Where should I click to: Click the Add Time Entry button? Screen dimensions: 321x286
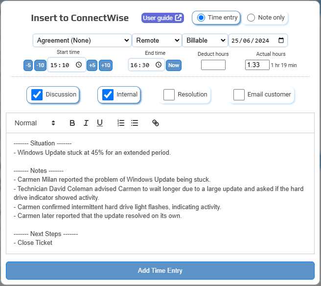tap(160, 270)
